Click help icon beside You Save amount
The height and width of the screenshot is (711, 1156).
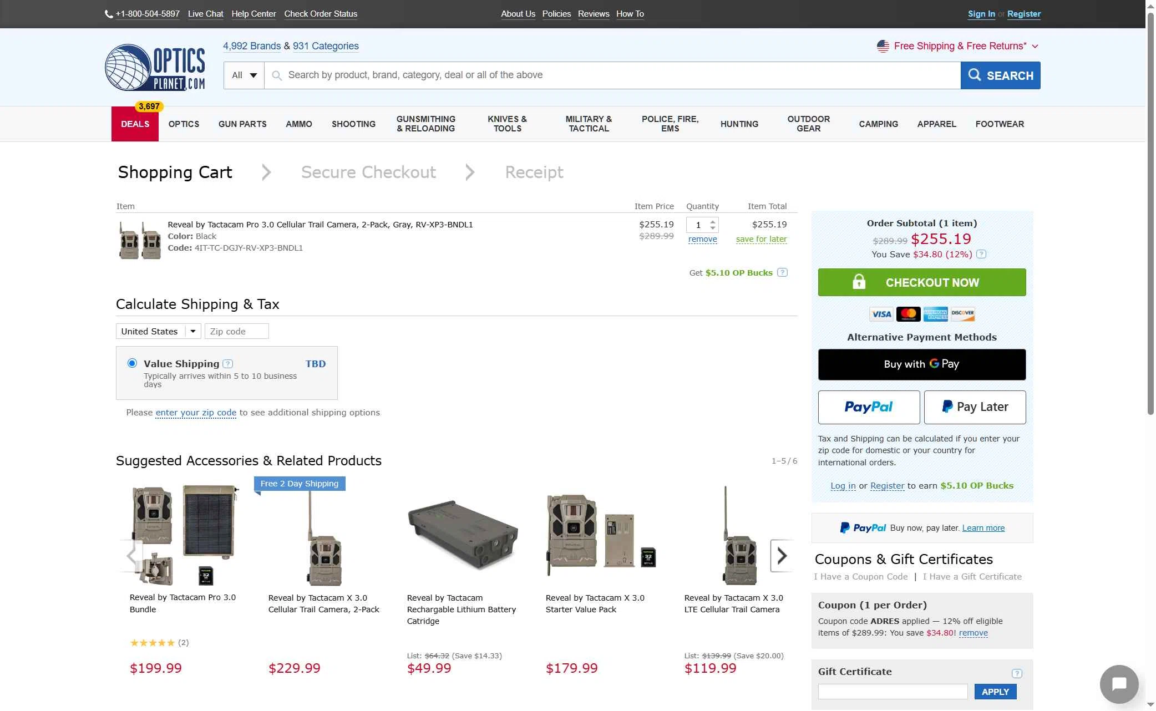981,254
